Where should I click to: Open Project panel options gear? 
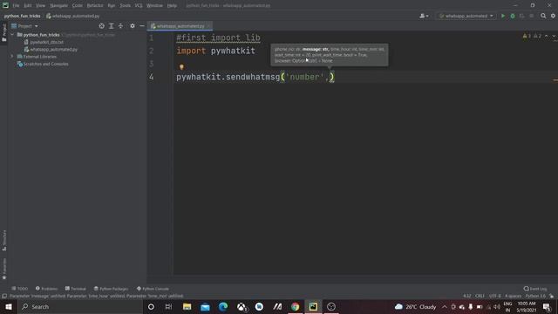click(133, 26)
